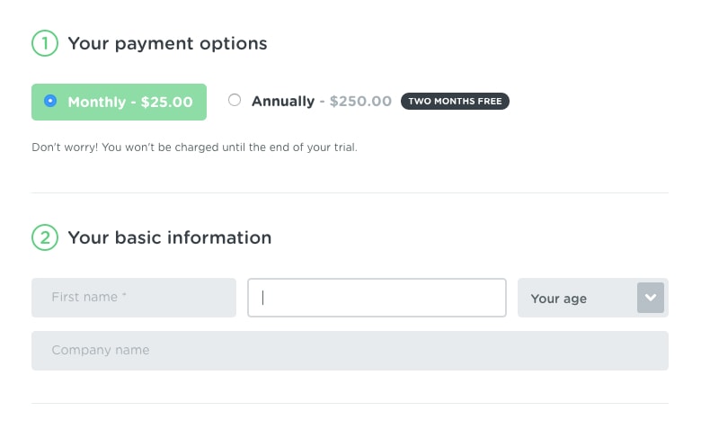Click the "Annually" plan label text

(x=283, y=102)
